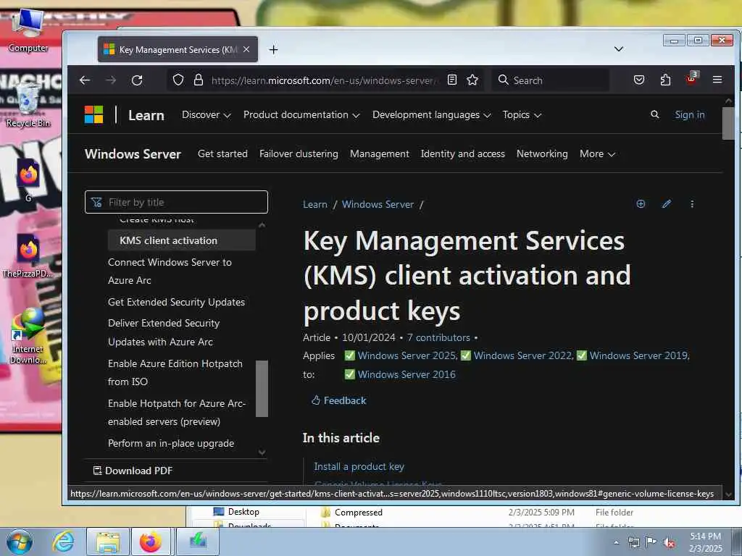Click Windows Server 2025 applies-to link
This screenshot has width=742, height=556.
(x=407, y=355)
